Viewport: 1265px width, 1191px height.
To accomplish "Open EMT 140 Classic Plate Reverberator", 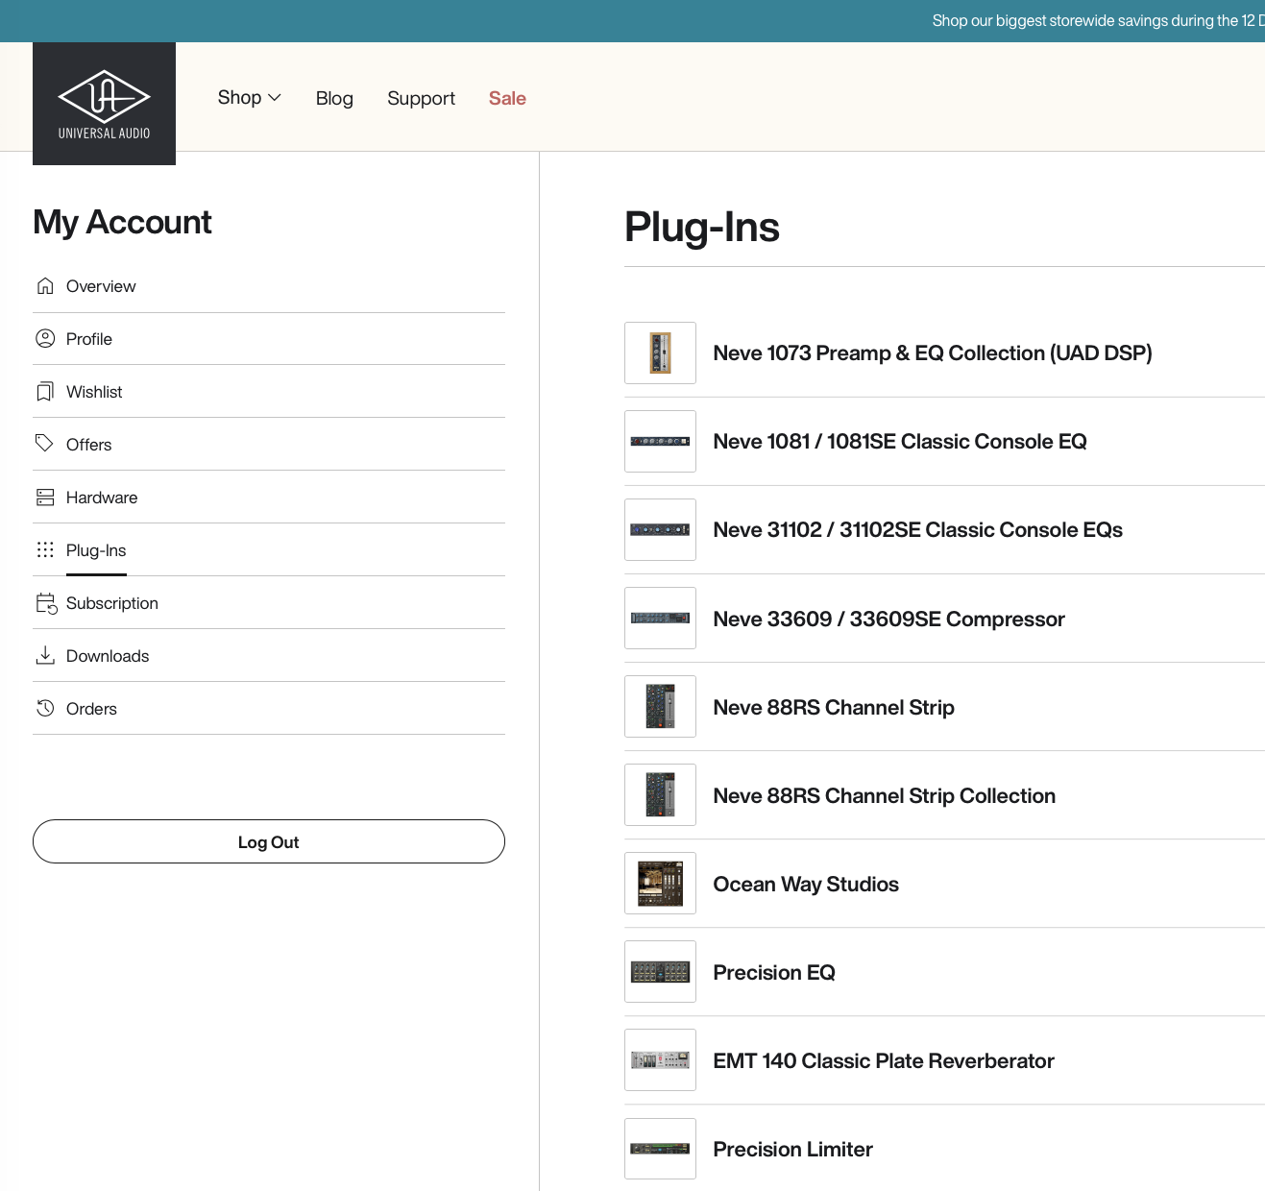I will click(883, 1061).
